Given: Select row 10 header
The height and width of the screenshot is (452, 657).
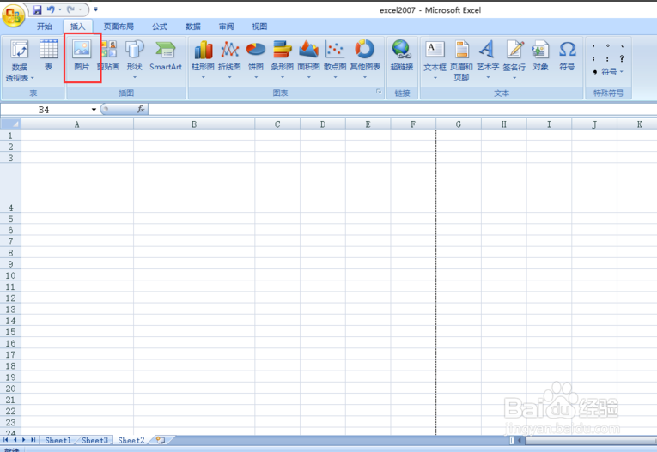Looking at the screenshot, I should click(x=10, y=275).
